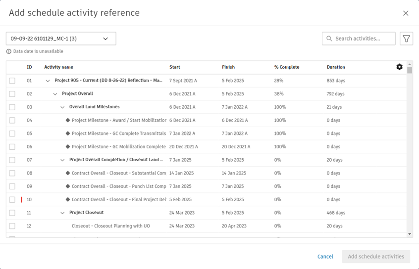Collapse the Project Overall group
The height and width of the screenshot is (269, 419).
[x=55, y=94]
